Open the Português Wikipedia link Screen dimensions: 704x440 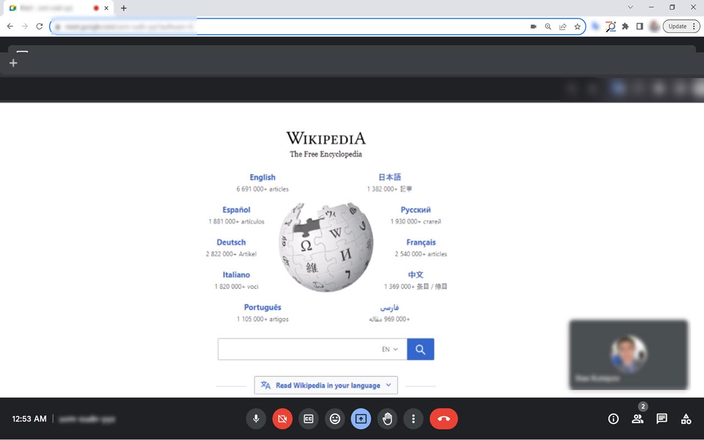point(262,307)
